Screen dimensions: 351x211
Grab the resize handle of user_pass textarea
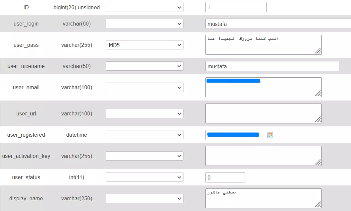[x=318, y=51]
